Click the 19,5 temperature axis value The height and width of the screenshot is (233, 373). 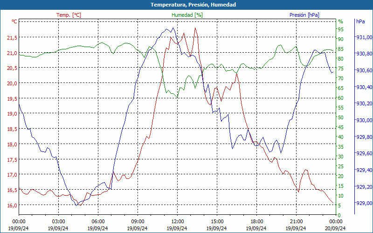[x=12, y=98]
